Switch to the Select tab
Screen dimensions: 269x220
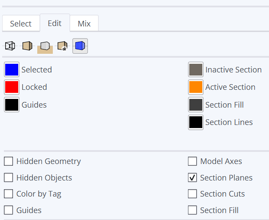click(21, 23)
